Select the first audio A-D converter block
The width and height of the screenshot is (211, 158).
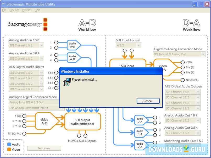(x=73, y=45)
